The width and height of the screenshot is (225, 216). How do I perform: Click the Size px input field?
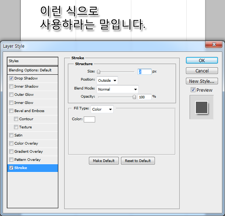coord(145,72)
